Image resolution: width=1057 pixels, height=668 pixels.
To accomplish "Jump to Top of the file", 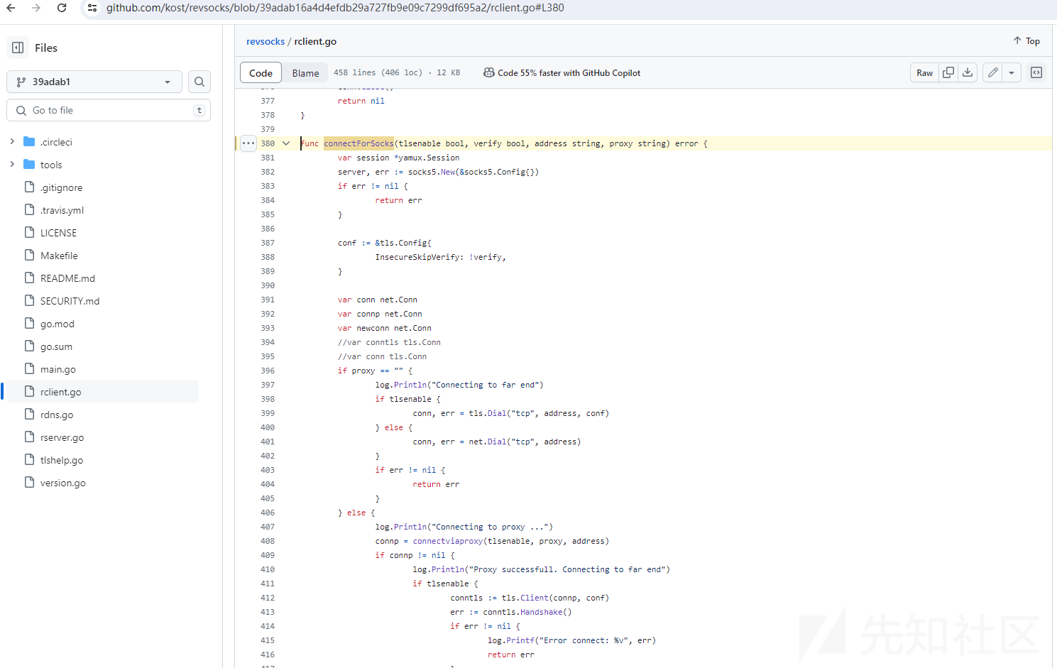I will tap(1026, 41).
